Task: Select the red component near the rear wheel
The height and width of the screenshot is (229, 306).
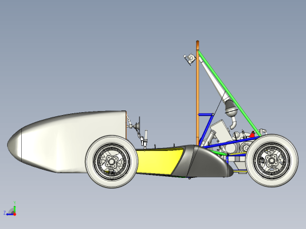Action: click(x=252, y=134)
